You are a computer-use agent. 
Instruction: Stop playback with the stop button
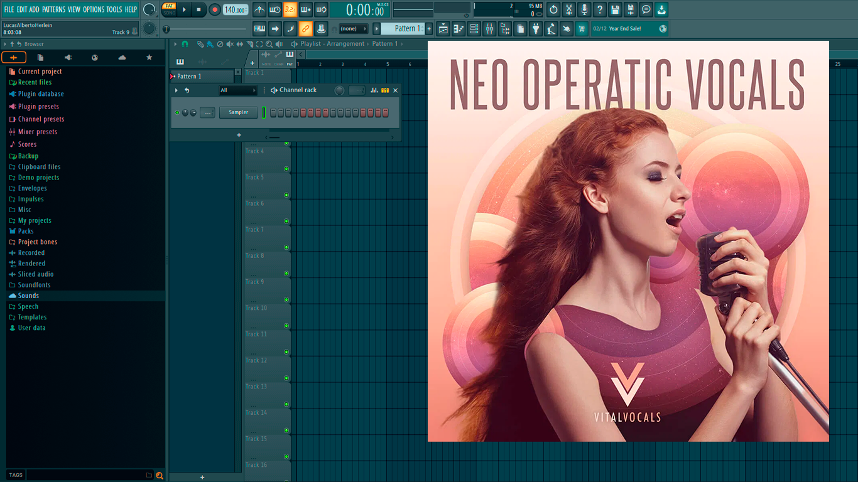(198, 9)
